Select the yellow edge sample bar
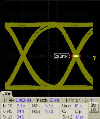This screenshot has height=119, width=100. pos(76,56)
